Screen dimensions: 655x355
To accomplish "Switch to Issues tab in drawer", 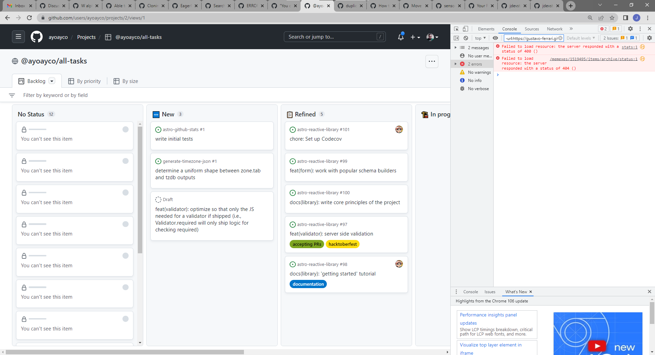I will tap(490, 292).
